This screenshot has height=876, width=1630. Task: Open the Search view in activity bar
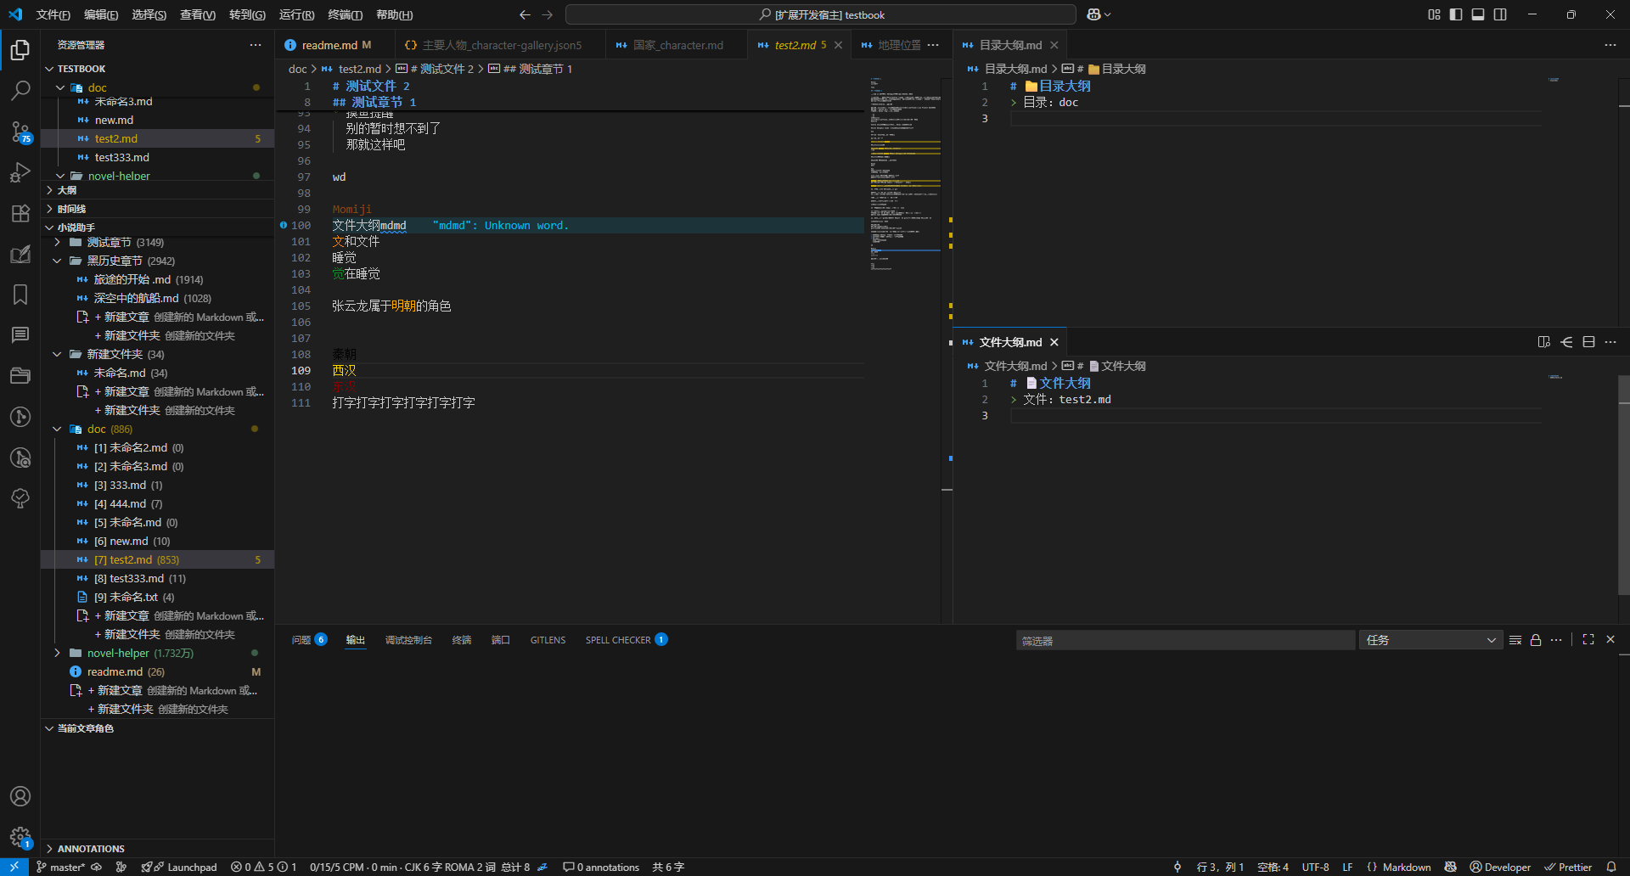pyautogui.click(x=20, y=90)
